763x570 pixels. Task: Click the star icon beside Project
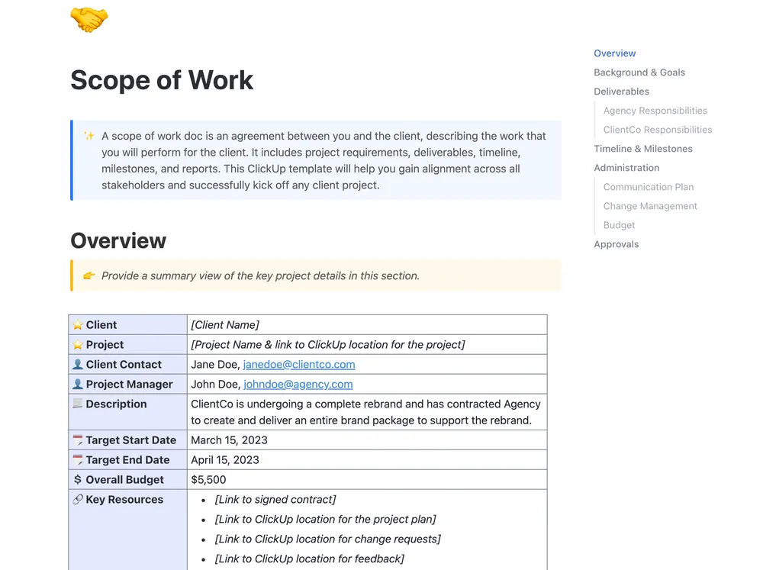coord(78,345)
